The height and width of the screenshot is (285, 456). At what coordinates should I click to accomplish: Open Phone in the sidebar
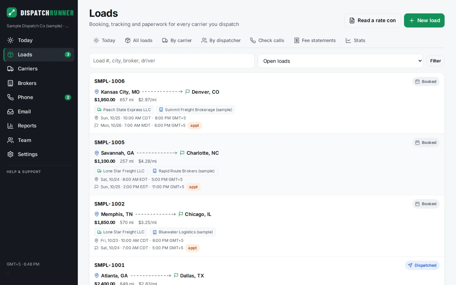[39, 97]
